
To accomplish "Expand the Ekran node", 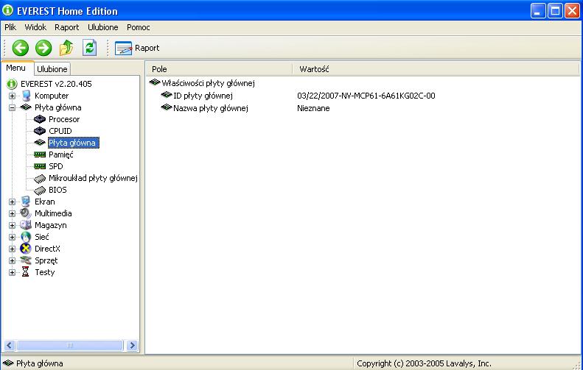I will click(13, 202).
